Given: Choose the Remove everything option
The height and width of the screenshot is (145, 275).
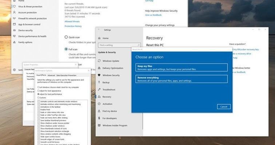Looking at the screenshot, I should point(182,79).
